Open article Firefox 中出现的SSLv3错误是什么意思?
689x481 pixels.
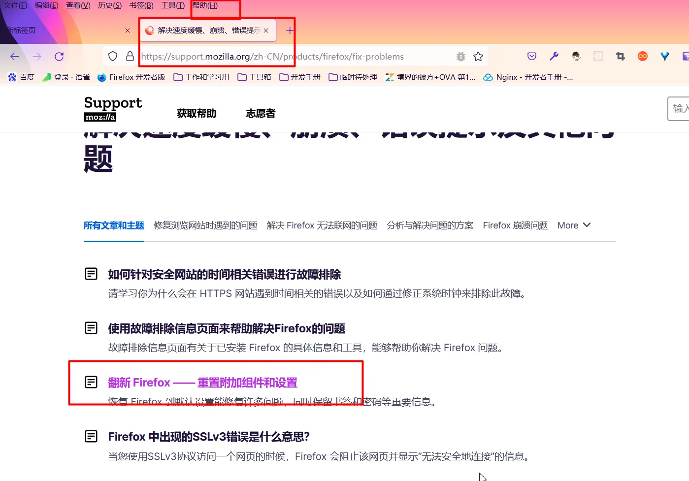coord(209,437)
